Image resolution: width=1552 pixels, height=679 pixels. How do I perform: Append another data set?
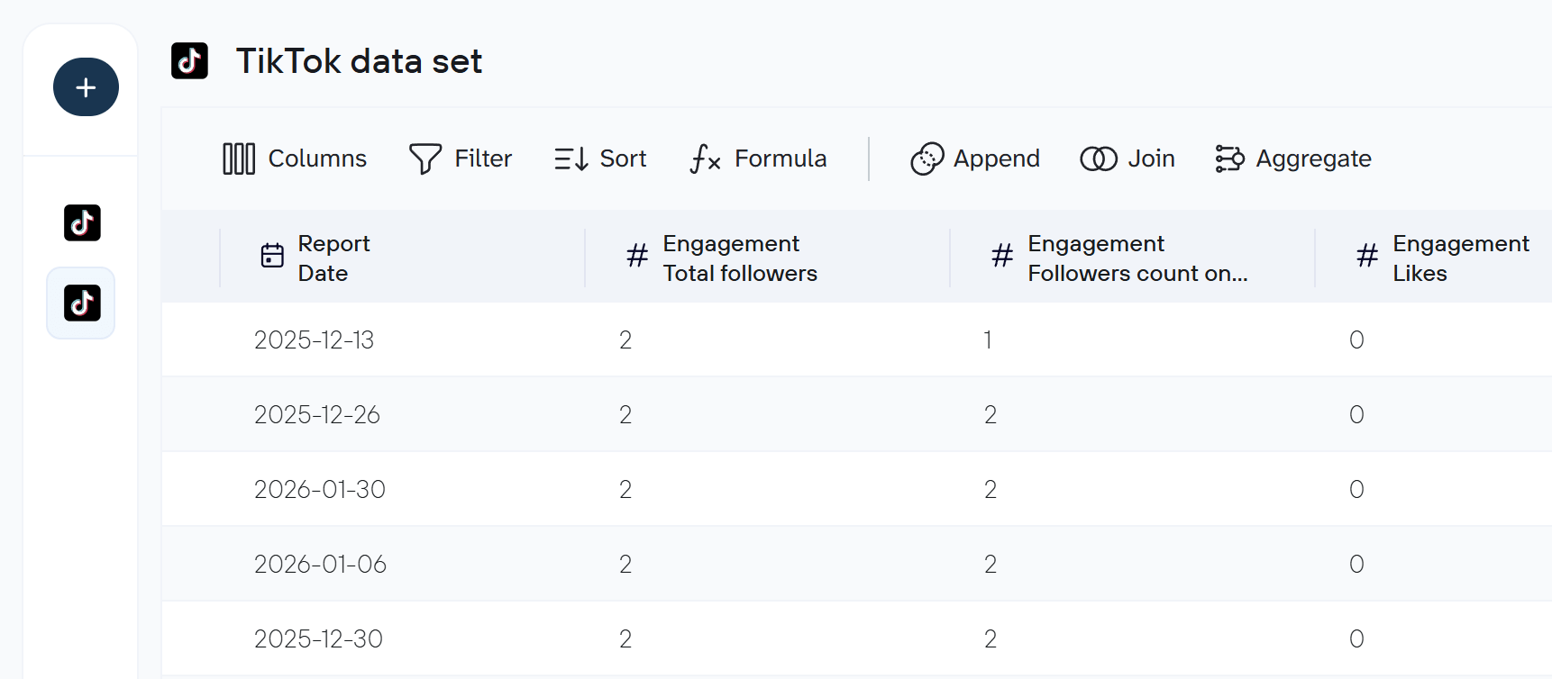(975, 158)
